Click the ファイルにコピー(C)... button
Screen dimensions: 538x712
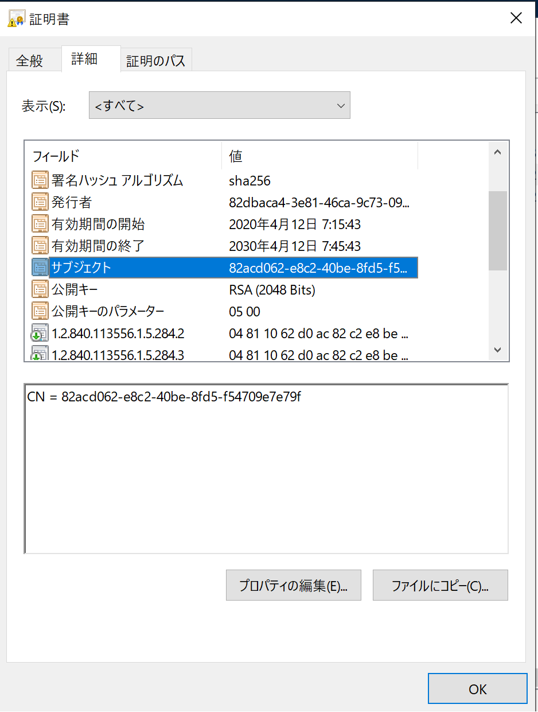point(440,585)
